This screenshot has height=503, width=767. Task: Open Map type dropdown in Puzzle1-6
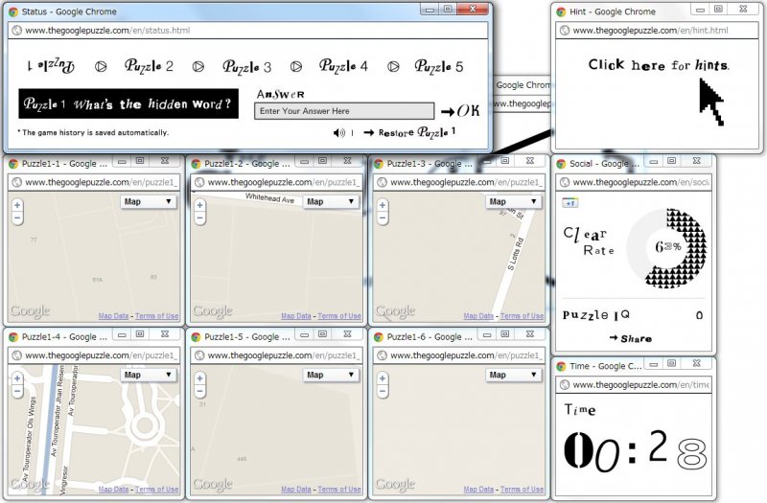tap(513, 375)
